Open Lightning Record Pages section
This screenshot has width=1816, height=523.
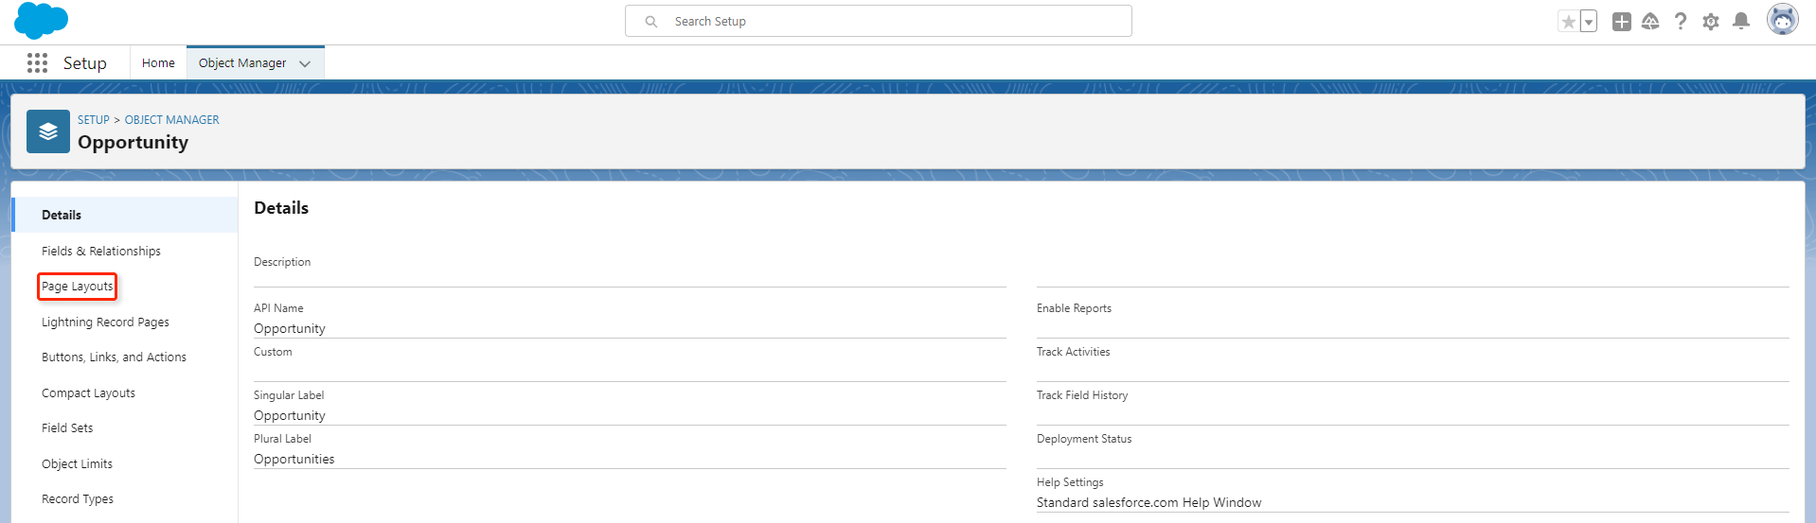pyautogui.click(x=105, y=322)
